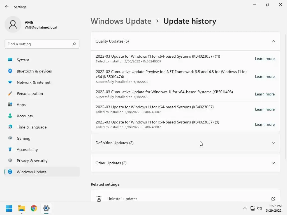Click 'Failed to install on 3/30/2022 - 0x80248007'

pos(128,61)
